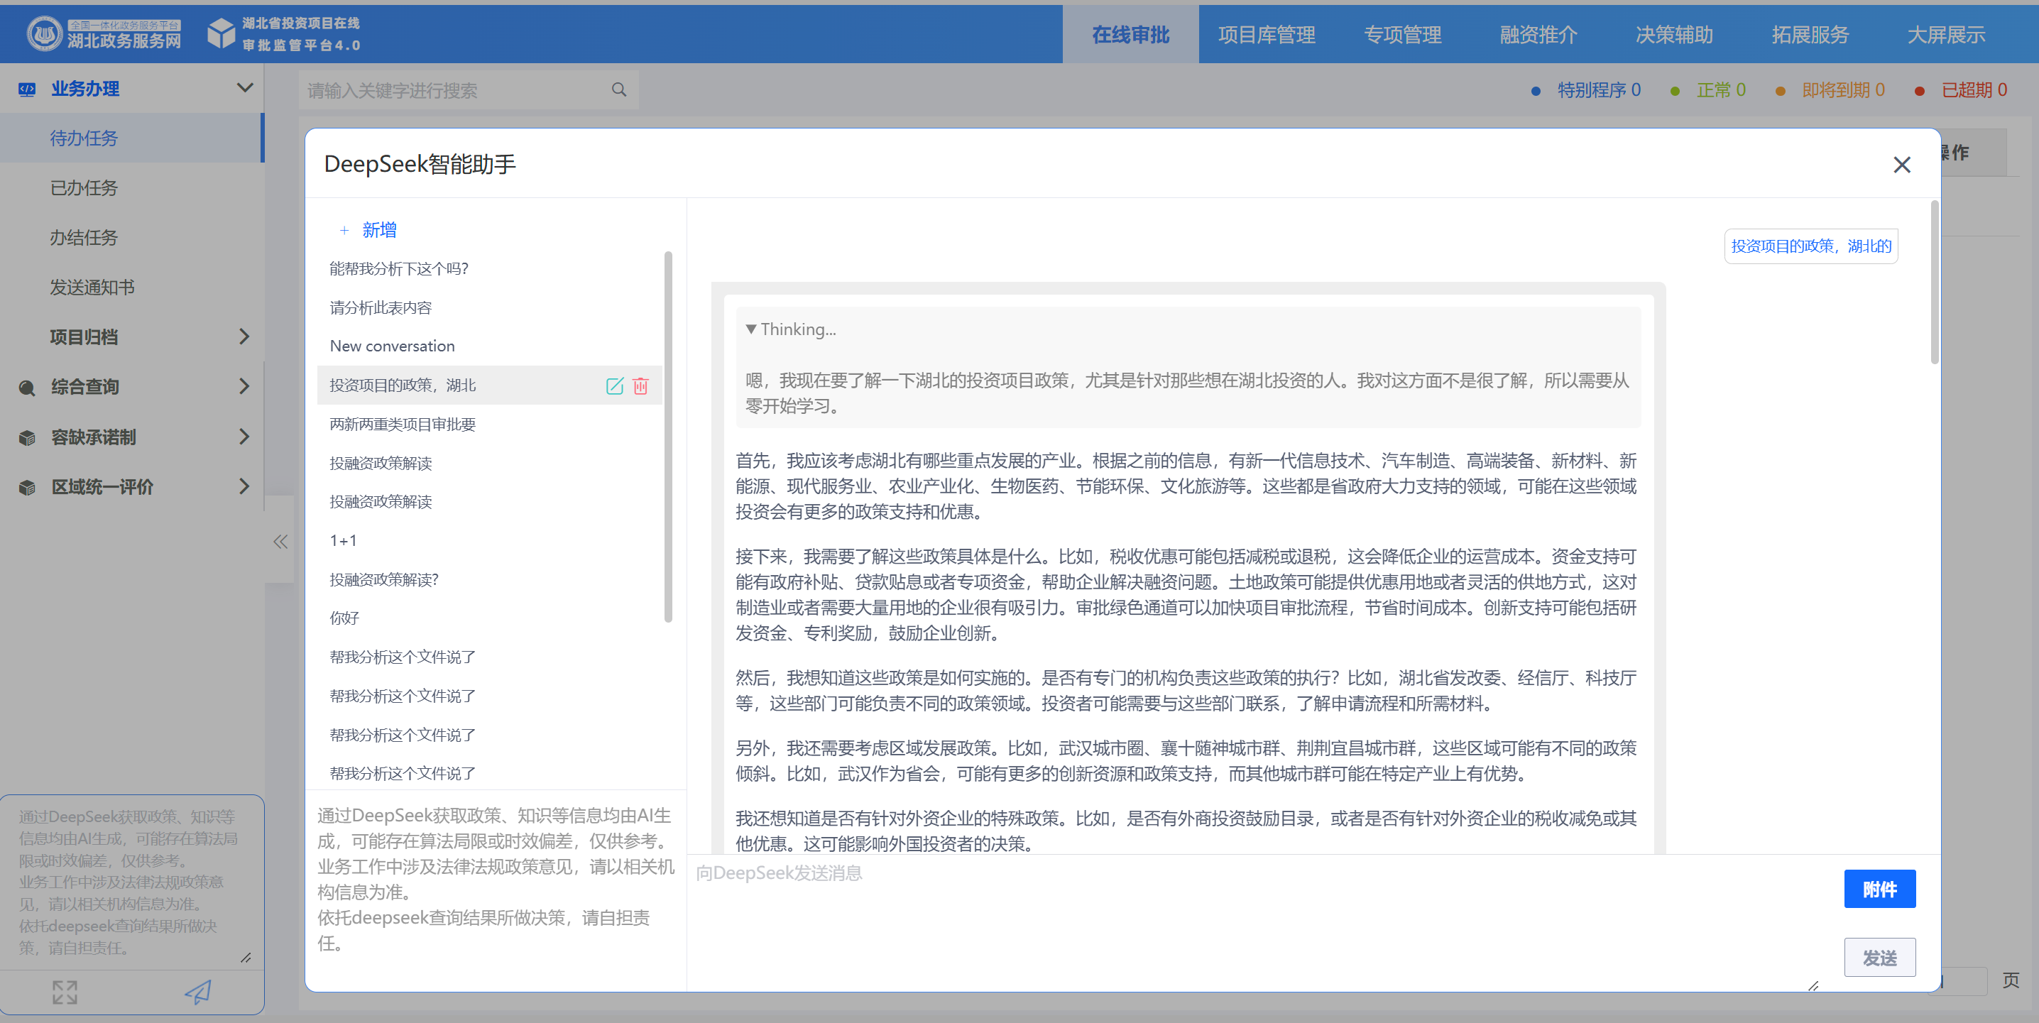
Task: Click the 区域统一评价 cube icon
Action: tap(27, 488)
